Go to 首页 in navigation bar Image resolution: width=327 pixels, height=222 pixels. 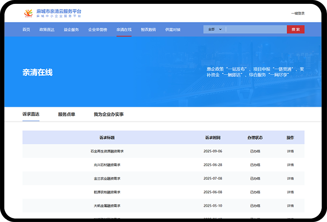26,30
